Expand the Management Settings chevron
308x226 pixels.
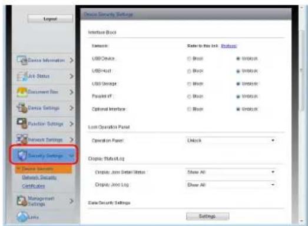71,201
